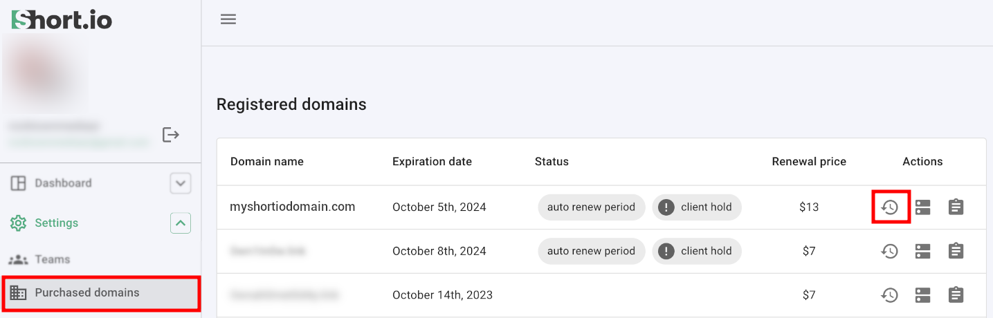Image resolution: width=993 pixels, height=318 pixels.
Task: Select Teams in the sidebar
Action: tap(53, 259)
